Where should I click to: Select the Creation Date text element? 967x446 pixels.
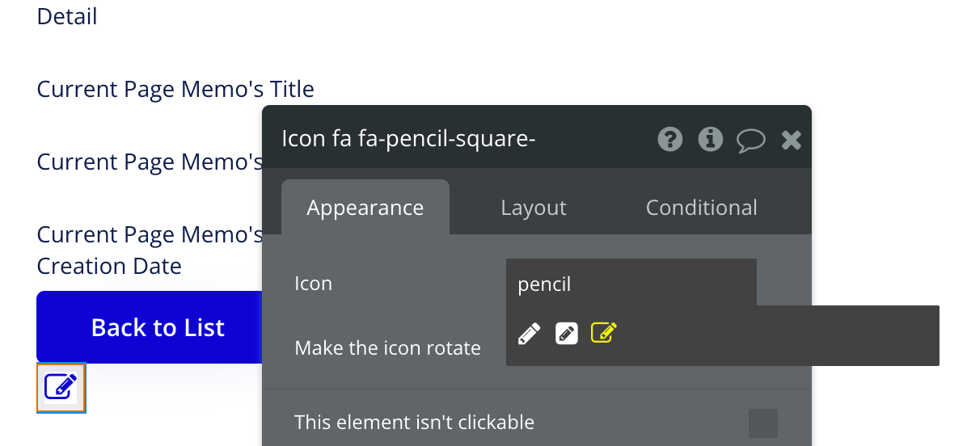click(109, 266)
